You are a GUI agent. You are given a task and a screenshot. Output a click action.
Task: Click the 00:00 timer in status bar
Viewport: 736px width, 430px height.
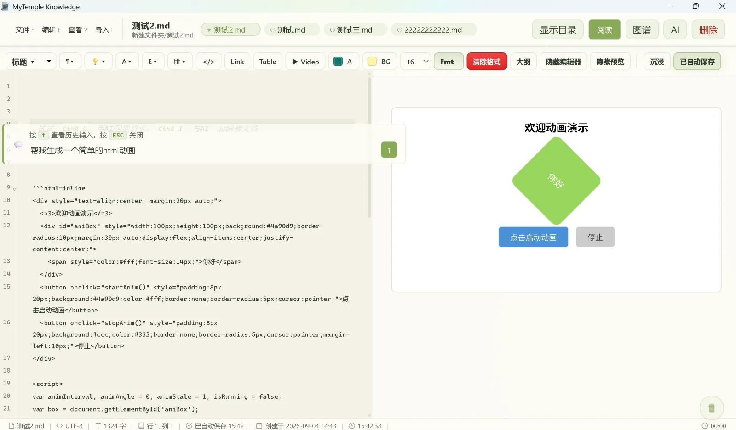[x=714, y=426]
